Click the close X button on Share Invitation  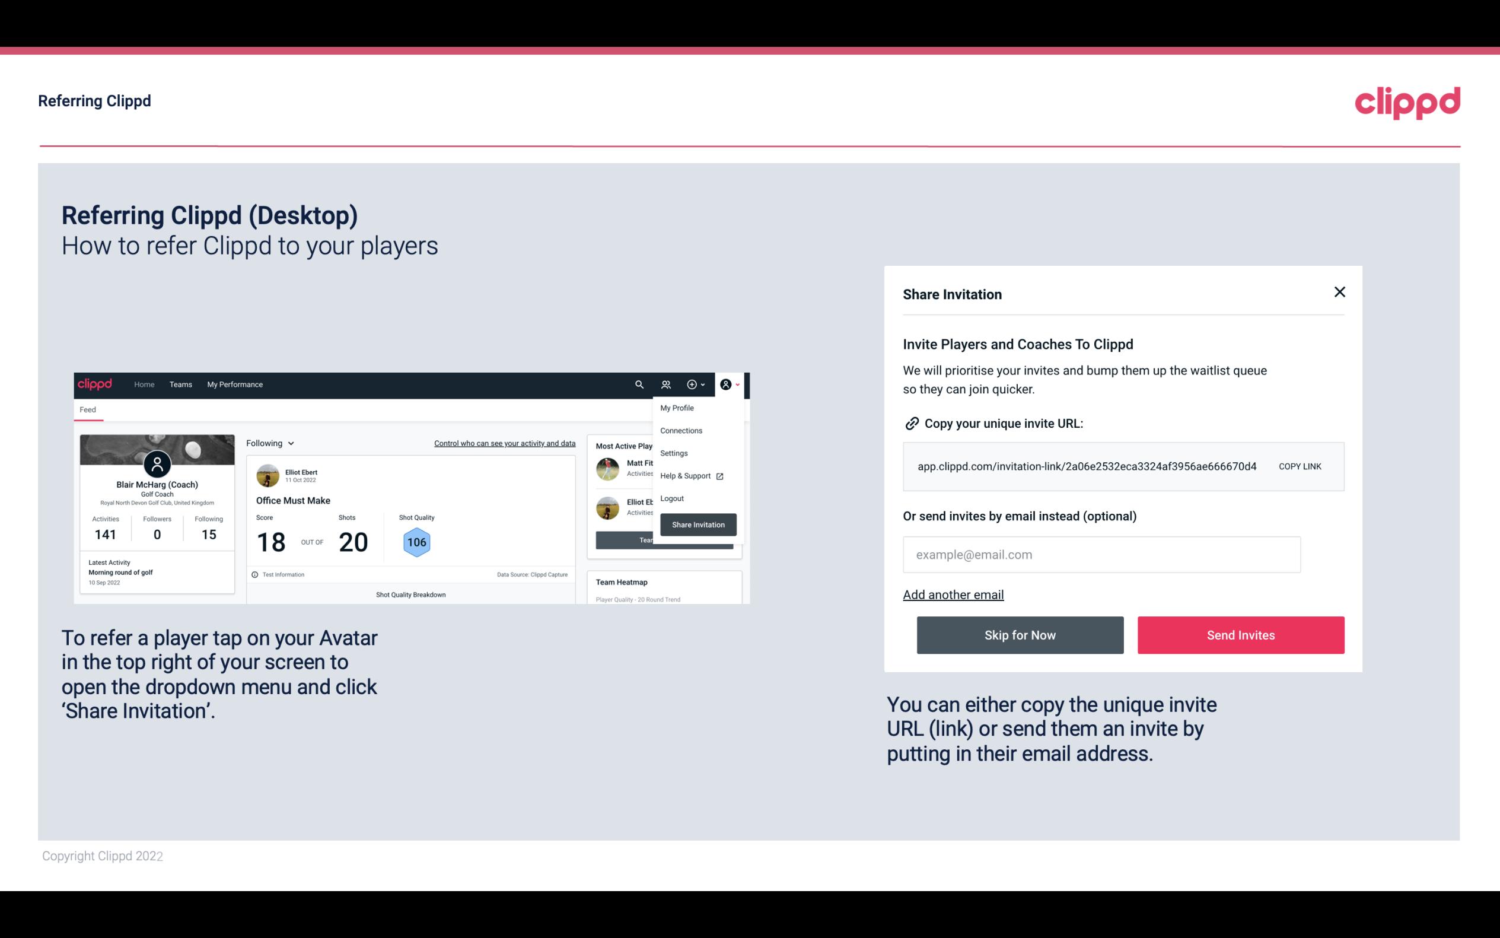coord(1339,292)
